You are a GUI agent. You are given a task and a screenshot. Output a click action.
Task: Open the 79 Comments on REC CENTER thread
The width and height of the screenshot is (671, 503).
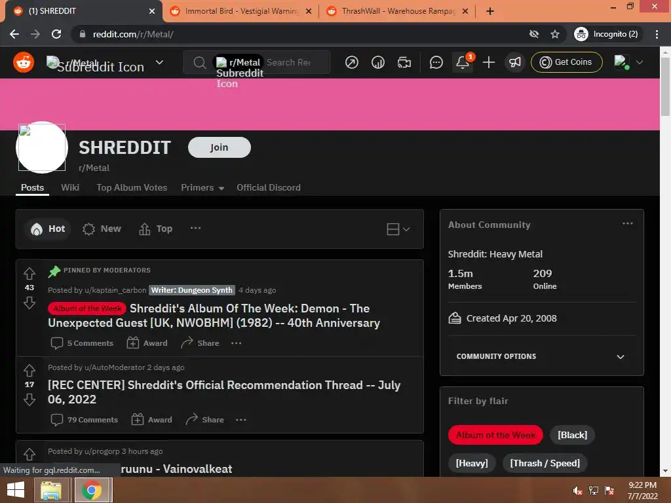[x=84, y=420]
